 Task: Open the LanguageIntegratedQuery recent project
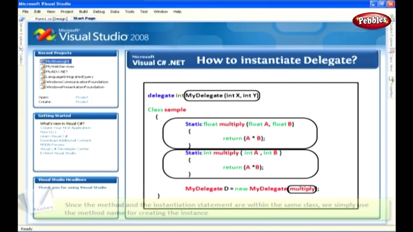(69, 77)
